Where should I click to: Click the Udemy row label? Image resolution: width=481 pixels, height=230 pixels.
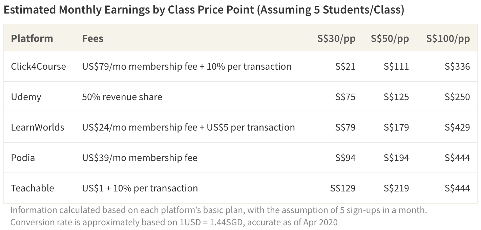[x=26, y=97]
